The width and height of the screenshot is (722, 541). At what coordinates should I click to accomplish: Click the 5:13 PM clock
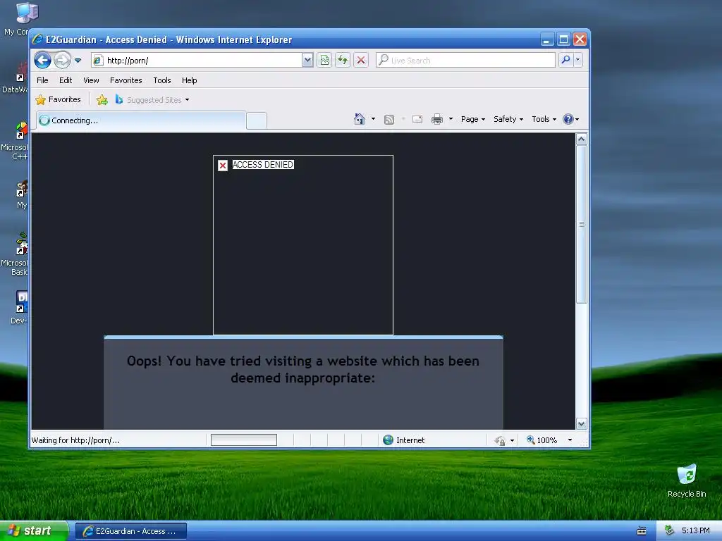pos(695,530)
